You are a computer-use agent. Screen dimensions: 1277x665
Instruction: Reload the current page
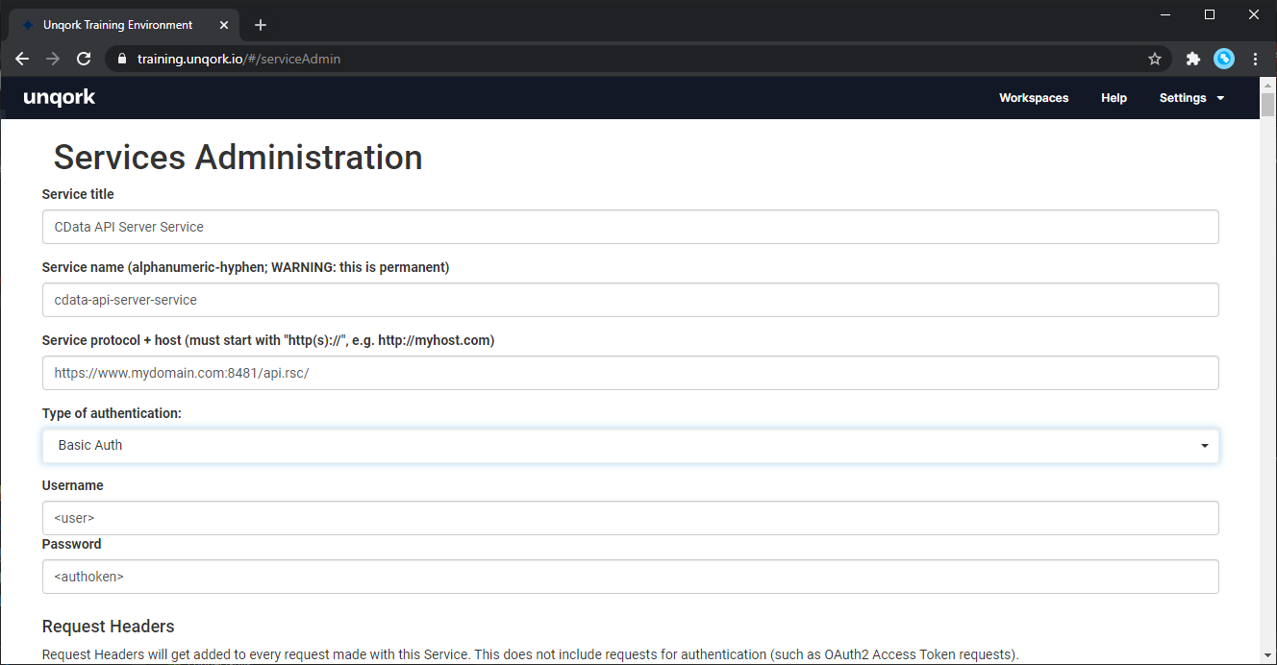[84, 59]
